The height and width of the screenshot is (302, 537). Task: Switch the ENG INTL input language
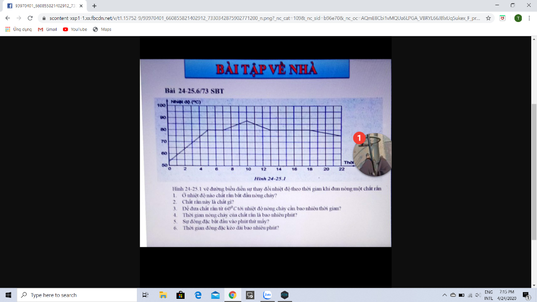tap(489, 295)
